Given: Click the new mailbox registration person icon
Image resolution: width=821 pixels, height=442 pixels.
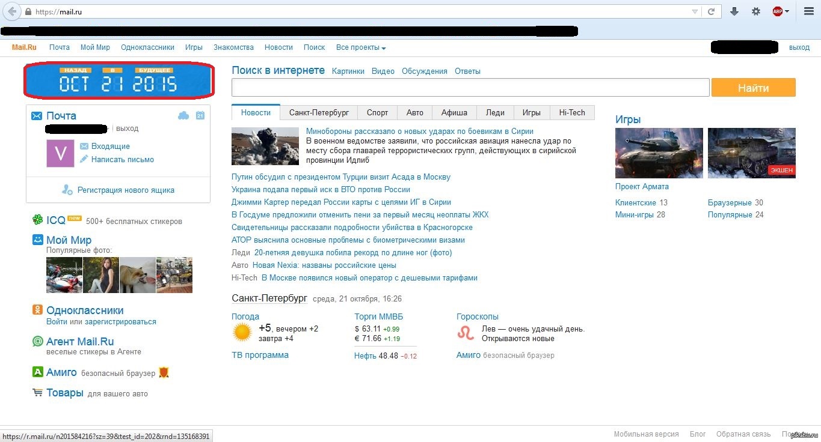Looking at the screenshot, I should (67, 190).
